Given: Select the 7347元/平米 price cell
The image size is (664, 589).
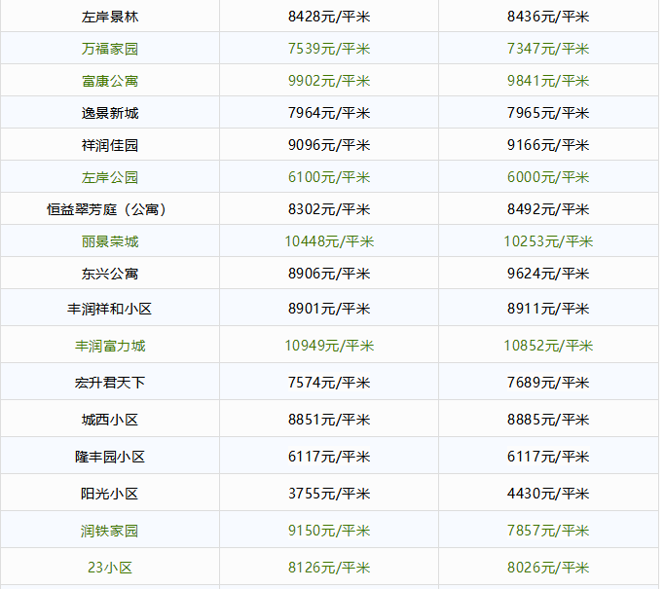Looking at the screenshot, I should (548, 49).
